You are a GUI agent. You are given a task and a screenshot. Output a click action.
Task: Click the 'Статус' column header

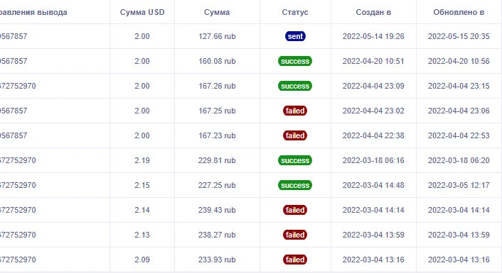pos(295,12)
